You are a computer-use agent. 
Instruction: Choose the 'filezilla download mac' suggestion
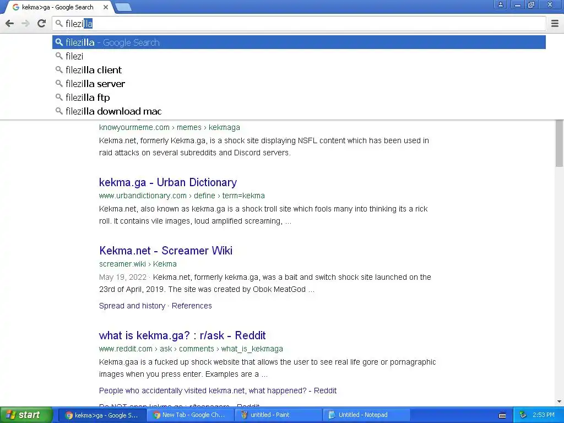(x=299, y=111)
